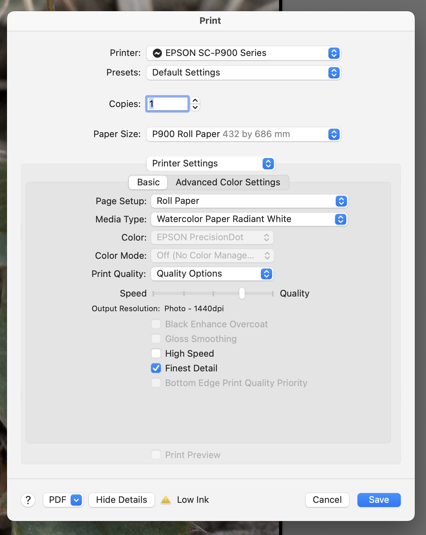Select the Basic tab
The height and width of the screenshot is (535, 426).
(x=148, y=182)
